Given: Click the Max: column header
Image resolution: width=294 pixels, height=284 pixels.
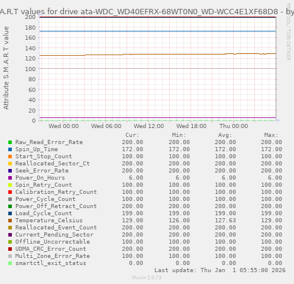Looking at the screenshot, I should 272,135.
